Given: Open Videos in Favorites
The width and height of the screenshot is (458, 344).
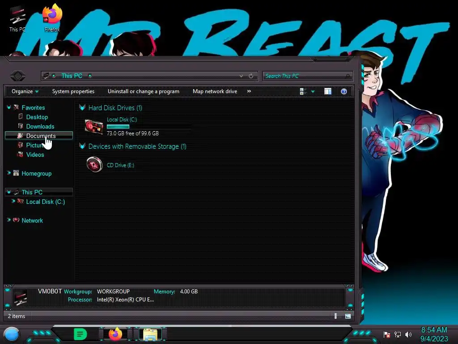Looking at the screenshot, I should click(x=35, y=155).
